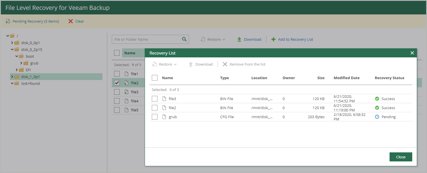Image resolution: width=427 pixels, height=173 pixels.
Task: Click the green Download arrow icon in browser toolbar
Action: pyautogui.click(x=239, y=39)
